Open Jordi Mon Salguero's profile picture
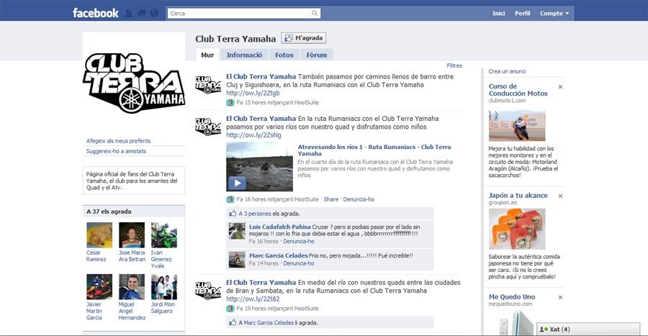The image size is (648, 336). coord(164,287)
